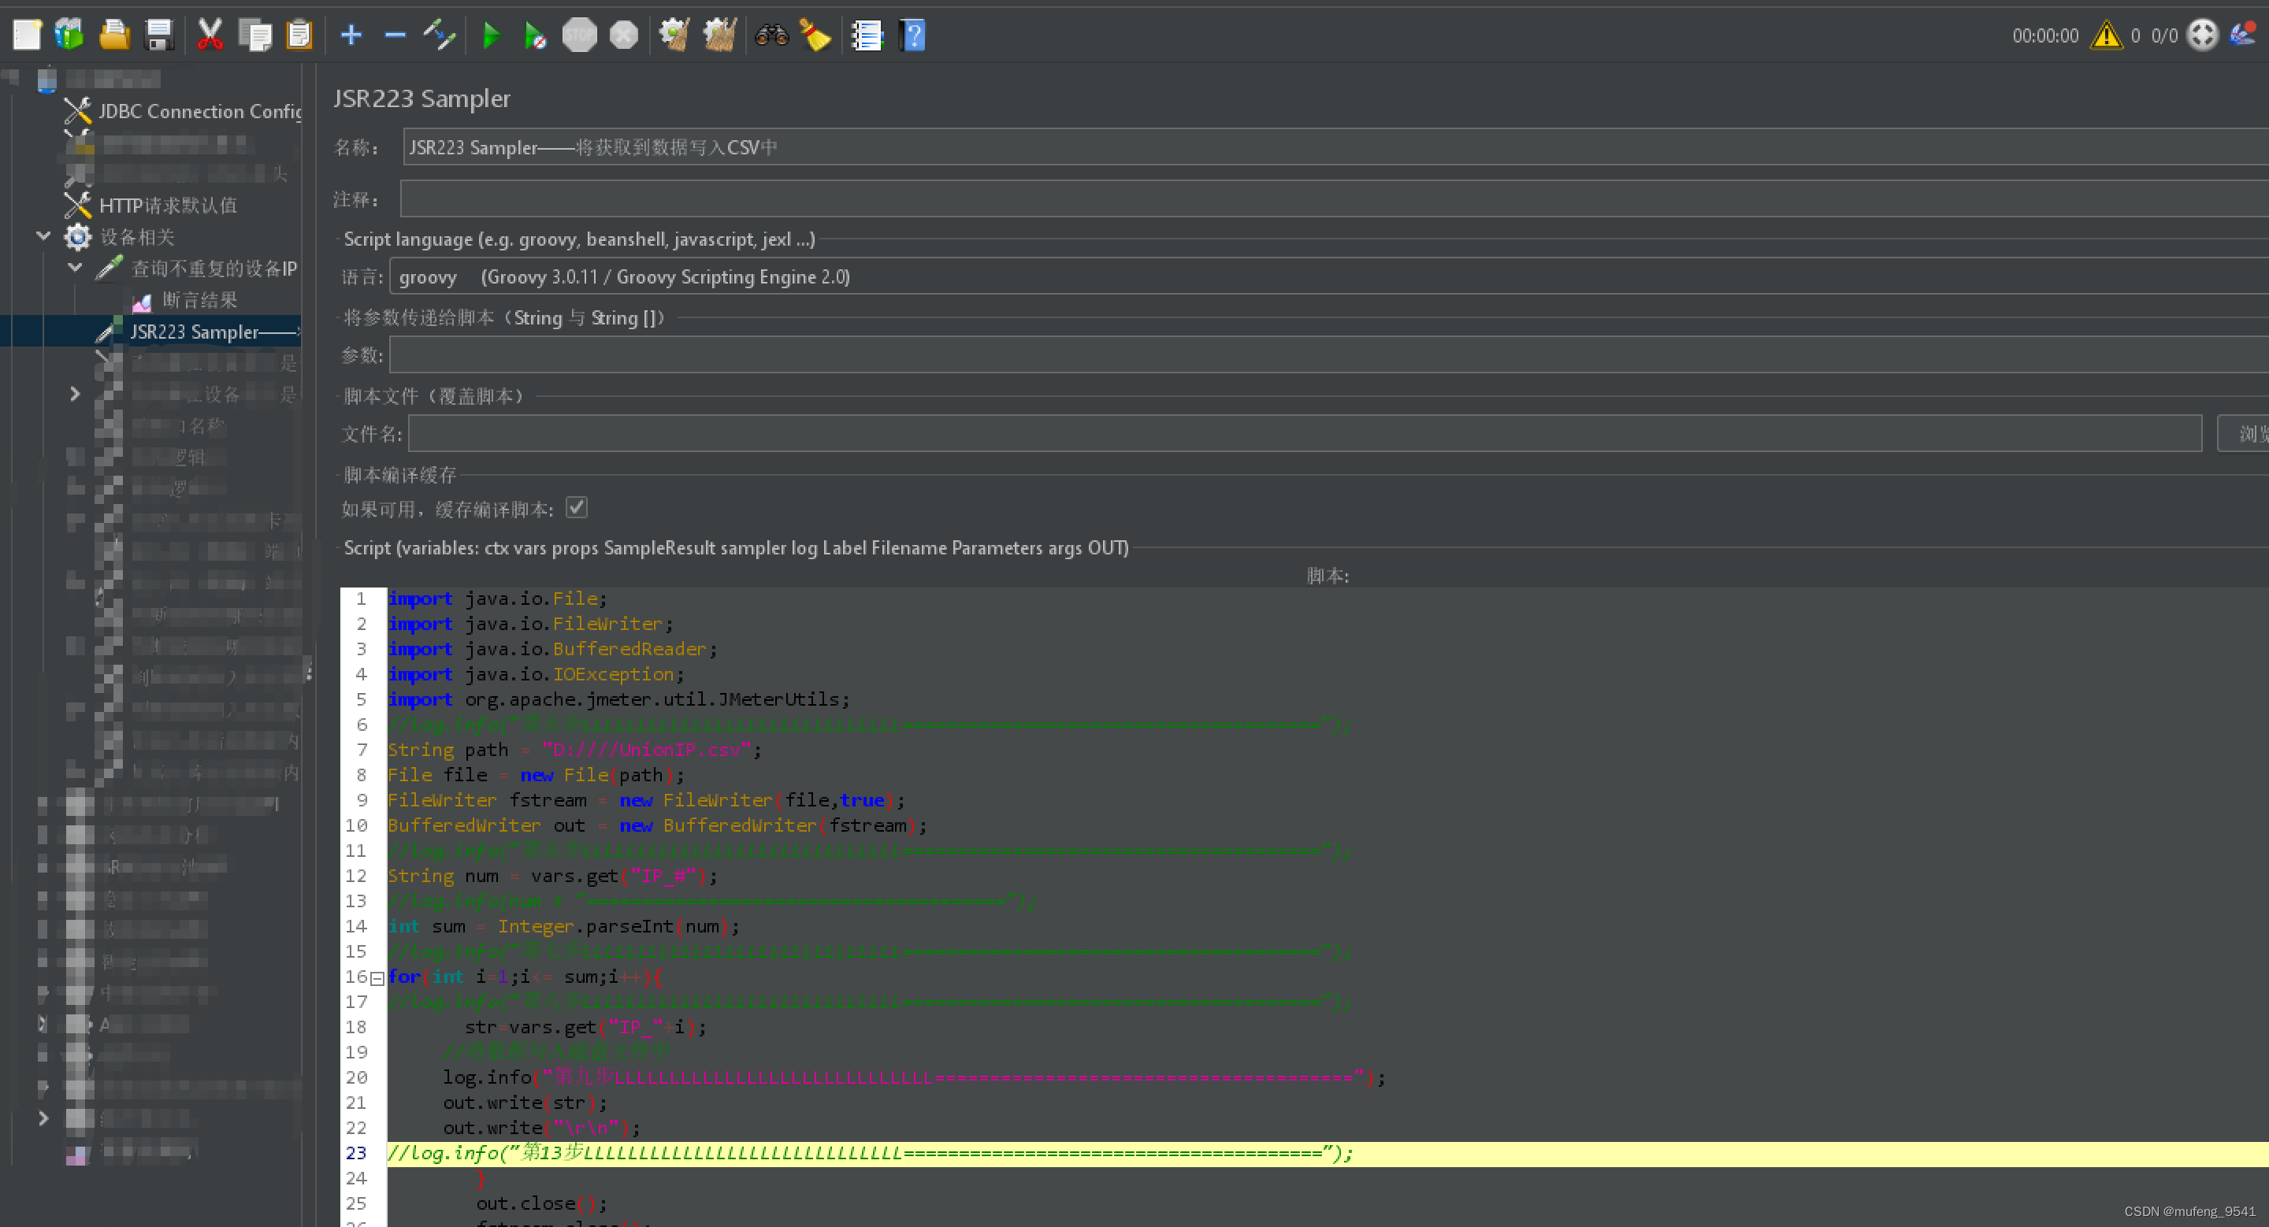Click the Stop test icon
2269x1227 pixels.
click(580, 35)
